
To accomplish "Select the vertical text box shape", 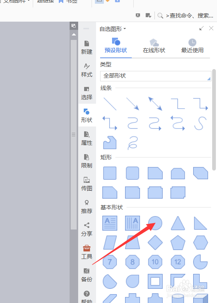I will coord(133,223).
